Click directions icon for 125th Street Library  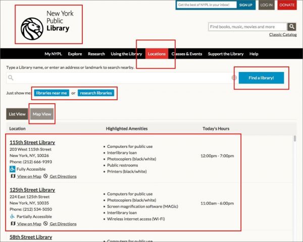pyautogui.click(x=45, y=223)
